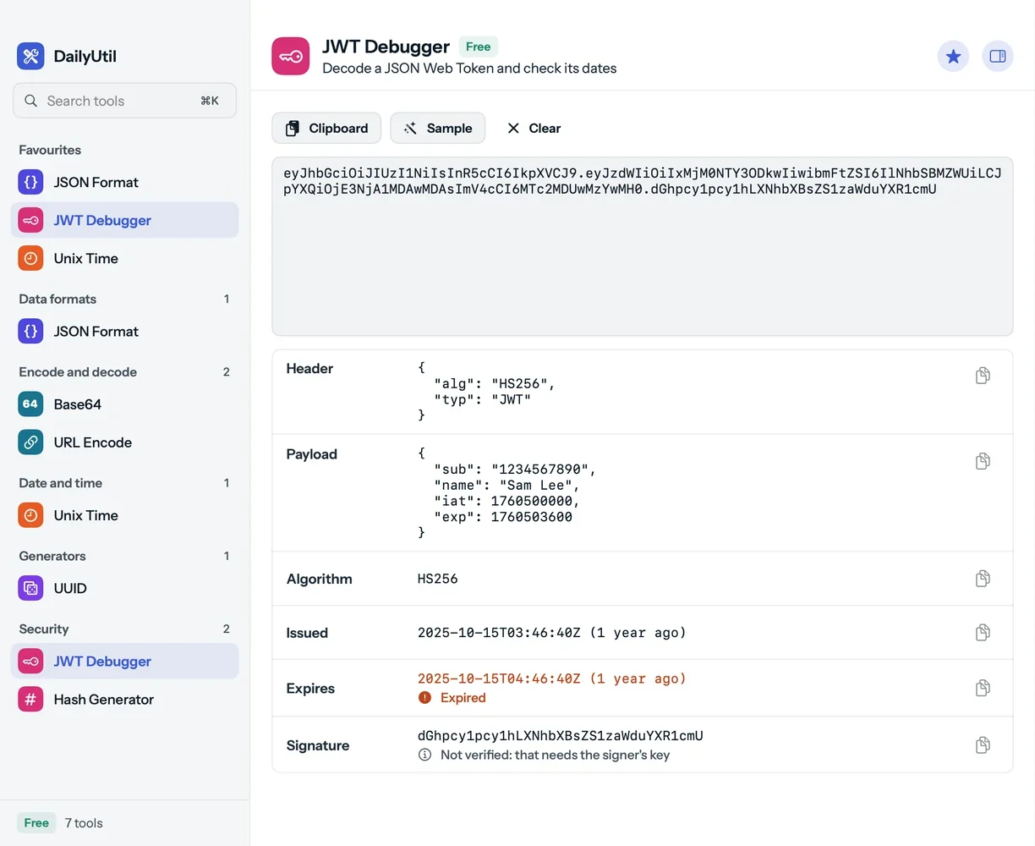The height and width of the screenshot is (846, 1035).
Task: Click the Free badge beside JWT Debugger title
Action: 479,47
